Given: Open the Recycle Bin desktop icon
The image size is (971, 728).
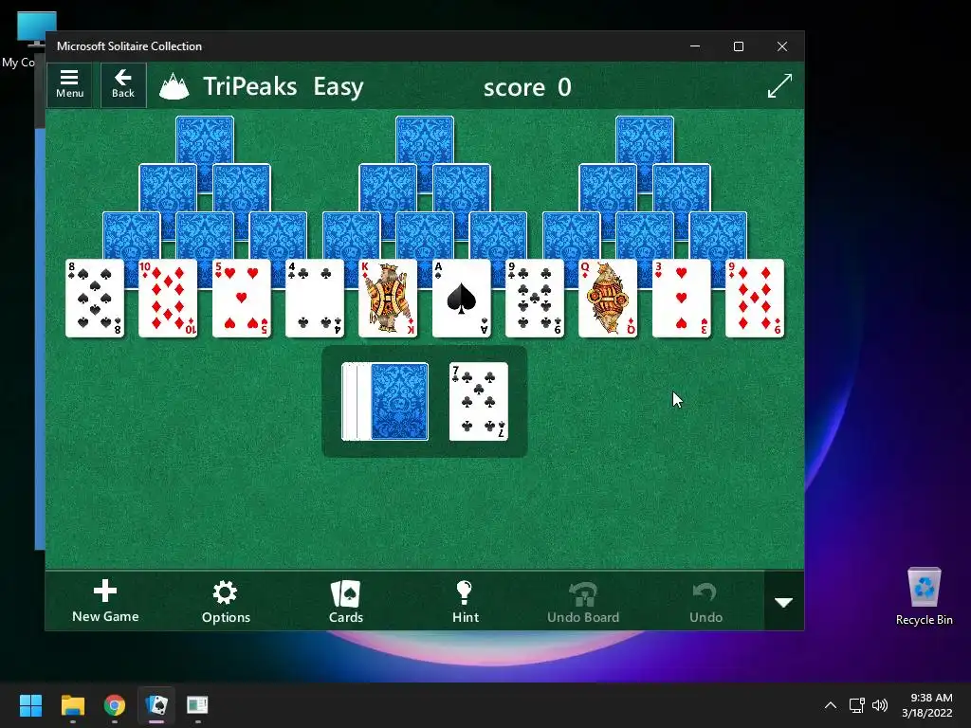Looking at the screenshot, I should point(924,596).
